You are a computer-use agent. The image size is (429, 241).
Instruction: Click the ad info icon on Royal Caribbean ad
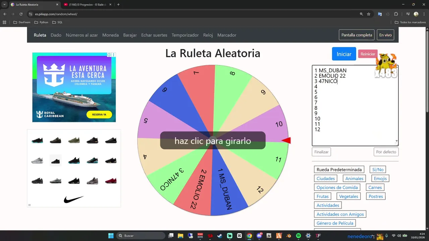pos(109,55)
